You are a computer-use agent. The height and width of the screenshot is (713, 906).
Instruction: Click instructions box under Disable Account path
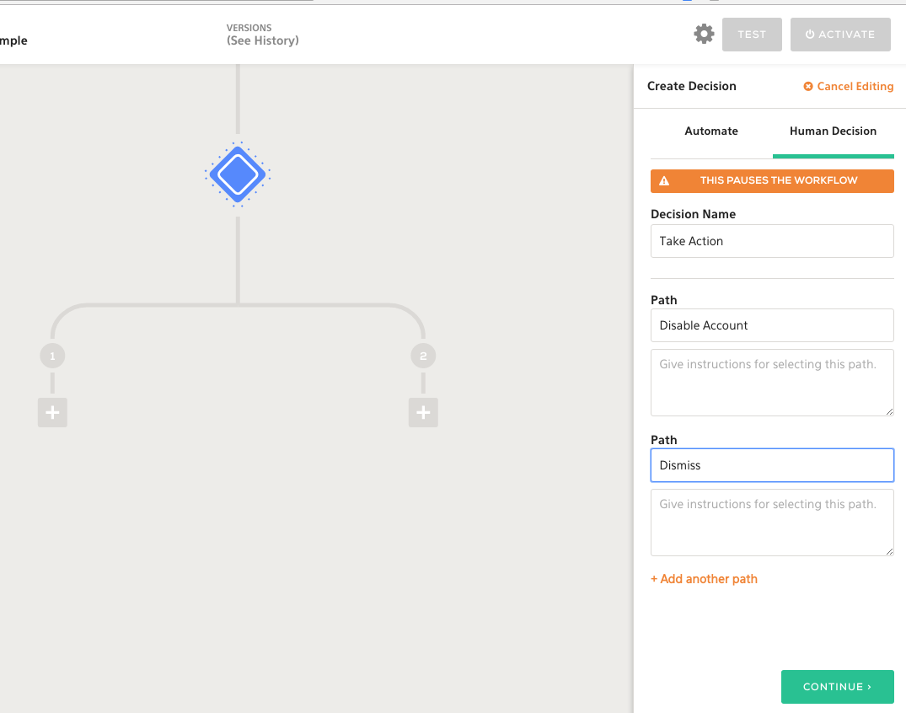772,383
